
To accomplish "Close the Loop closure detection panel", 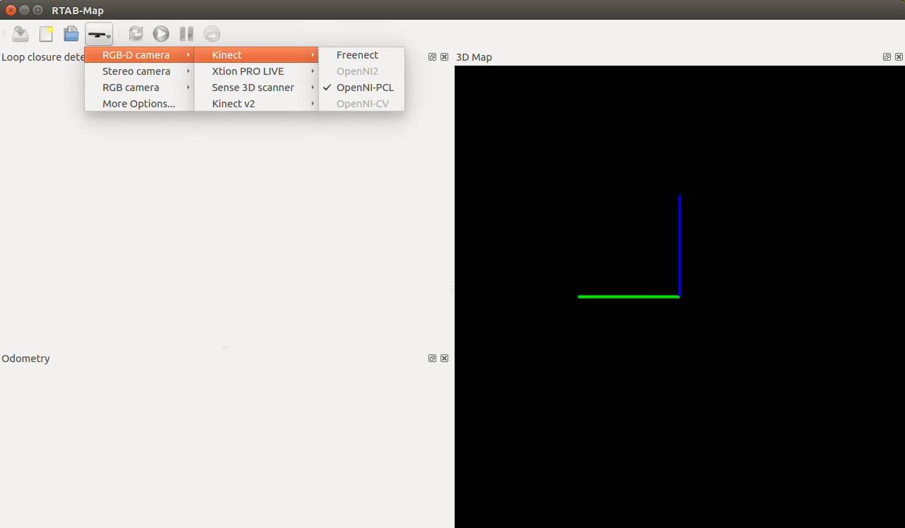I will click(444, 57).
